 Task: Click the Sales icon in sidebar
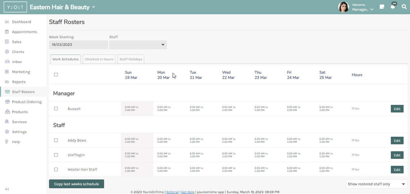(7, 42)
